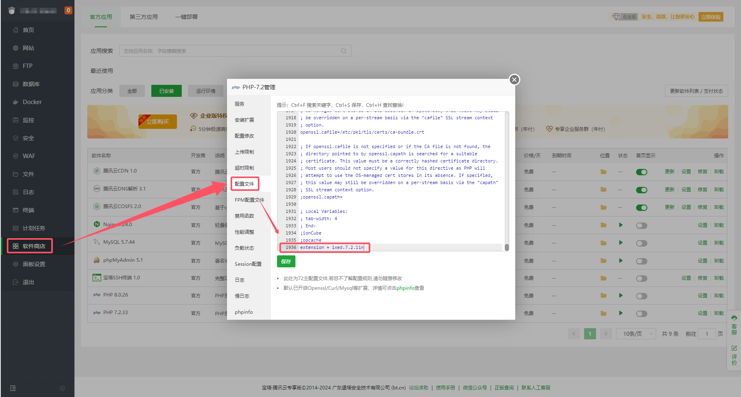Viewport: 741px width, 397px height.
Task: Open 论坛求助 footer link
Action: point(418,387)
